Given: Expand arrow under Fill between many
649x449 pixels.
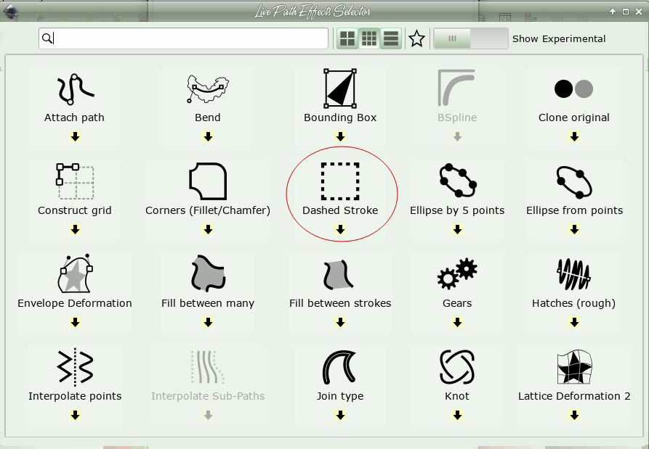Looking at the screenshot, I should point(208,322).
